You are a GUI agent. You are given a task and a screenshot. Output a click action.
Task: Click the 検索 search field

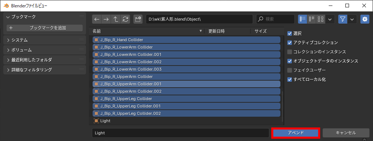tap(276, 20)
